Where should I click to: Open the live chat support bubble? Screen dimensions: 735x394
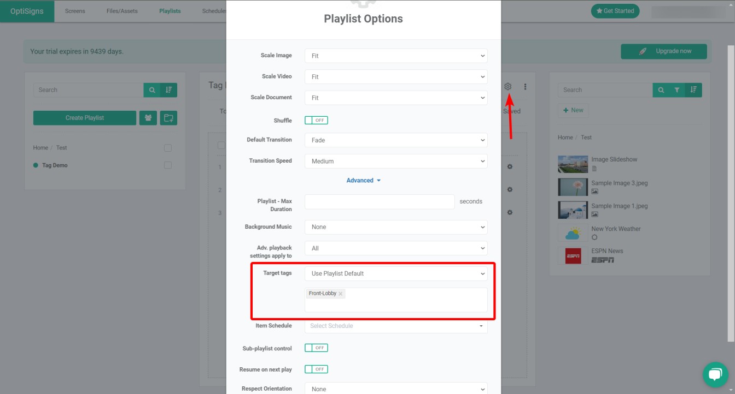click(x=715, y=374)
